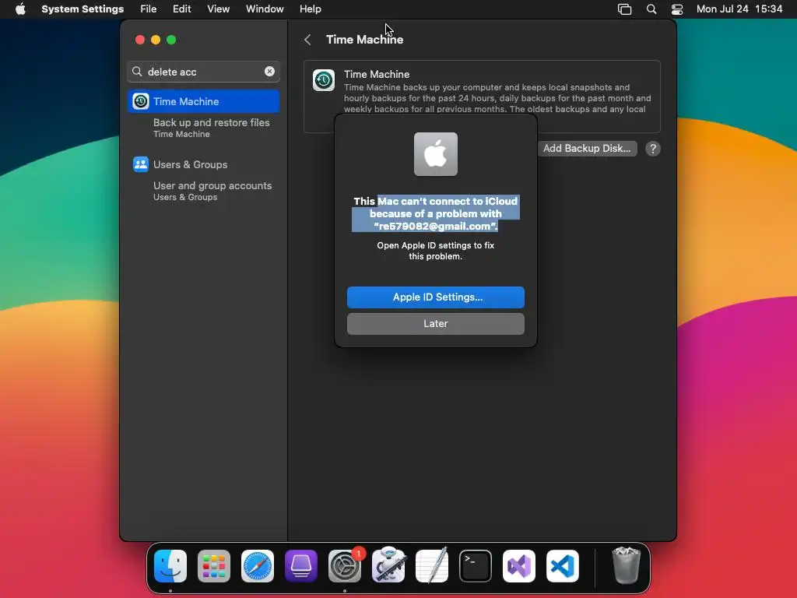
Task: Close the System Settings window
Action: [140, 40]
